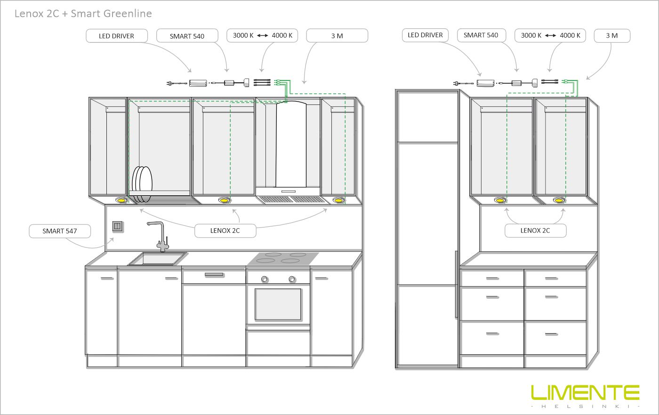Viewport: 659px width, 415px height.
Task: Click the arched range hood chimney
Action: click(x=291, y=144)
